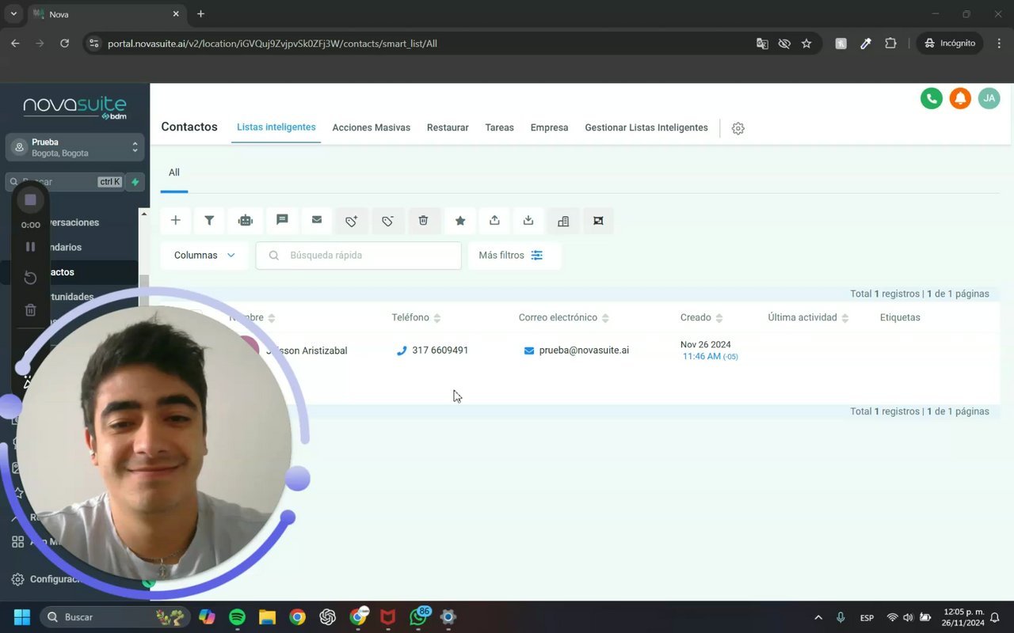Screen dimensions: 1014x633
Task: Restart the recording with the circular arrow
Action: coord(30,278)
